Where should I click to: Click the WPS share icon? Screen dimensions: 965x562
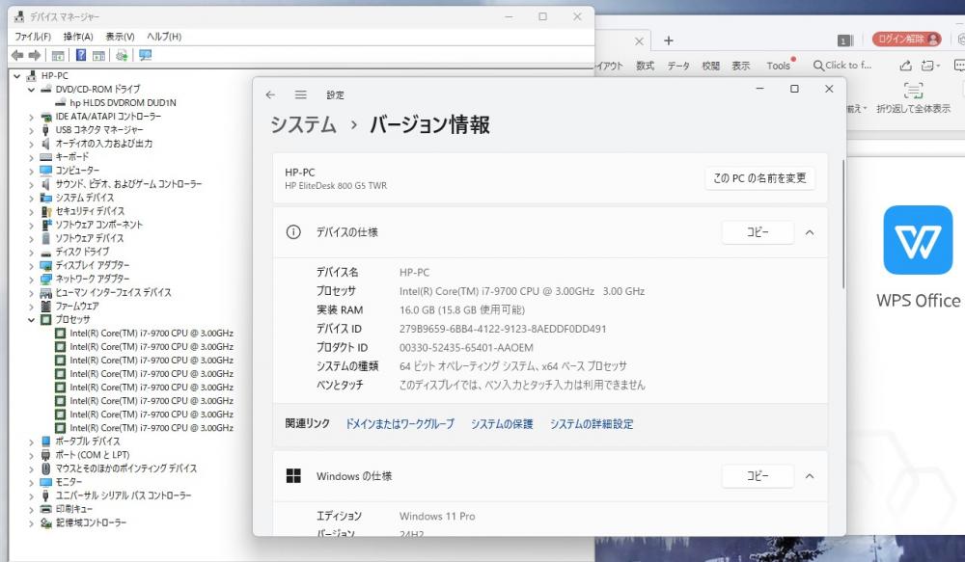pyautogui.click(x=905, y=66)
